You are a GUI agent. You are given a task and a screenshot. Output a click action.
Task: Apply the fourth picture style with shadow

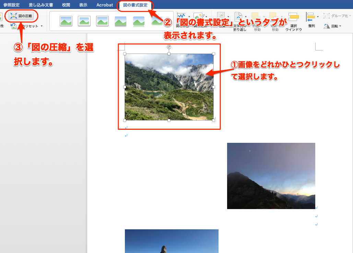(x=120, y=21)
